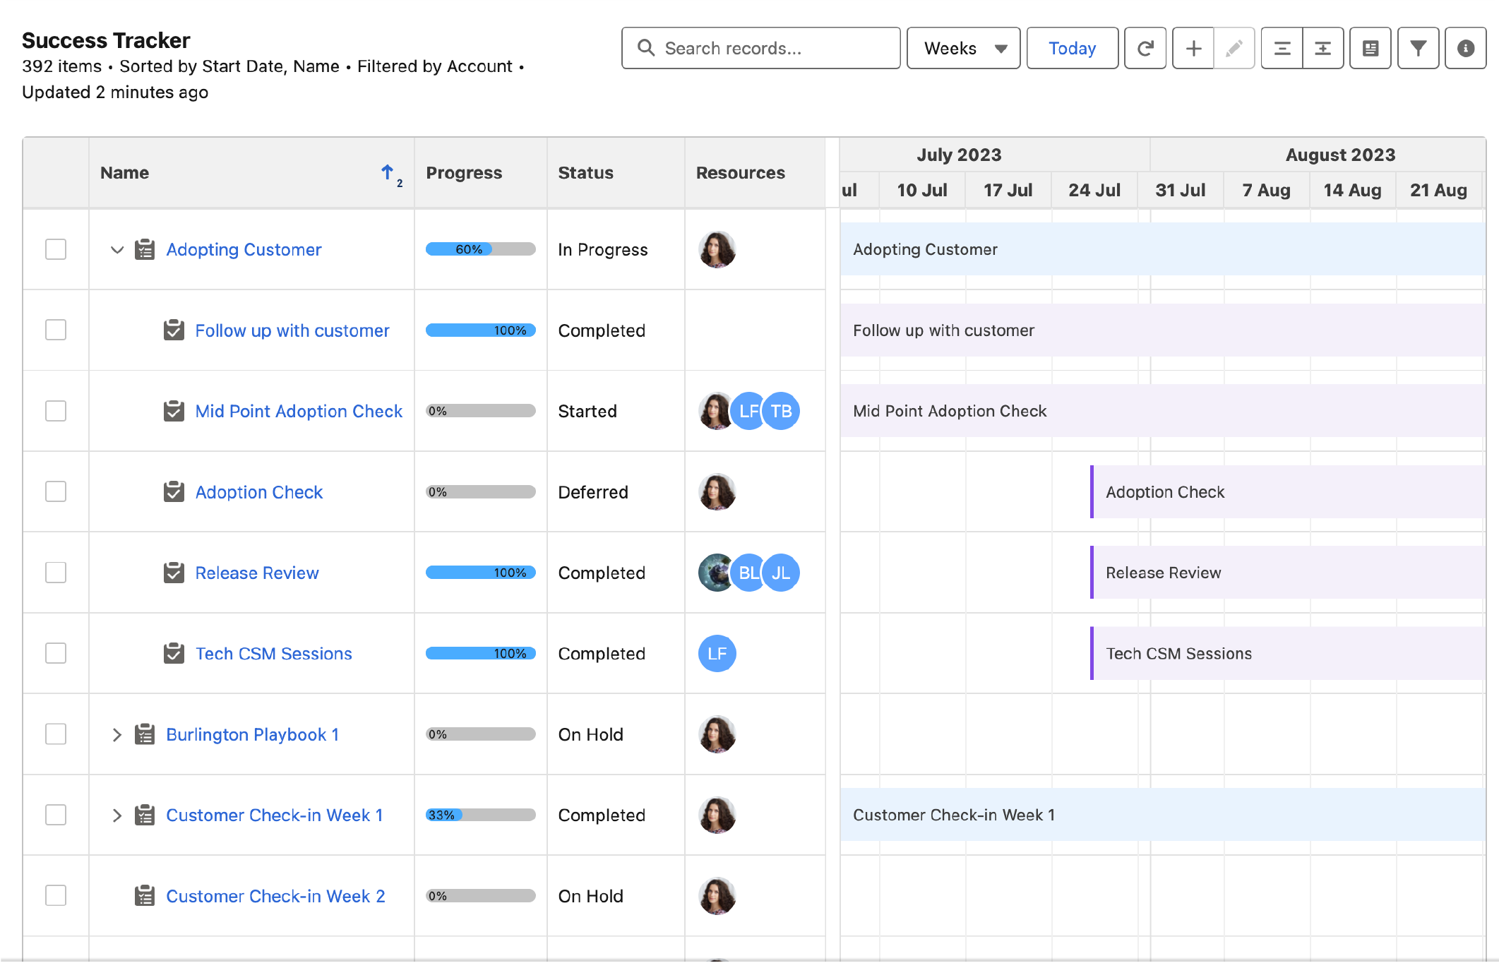Open the Weeks time scale dropdown
The height and width of the screenshot is (980, 1499).
point(963,48)
